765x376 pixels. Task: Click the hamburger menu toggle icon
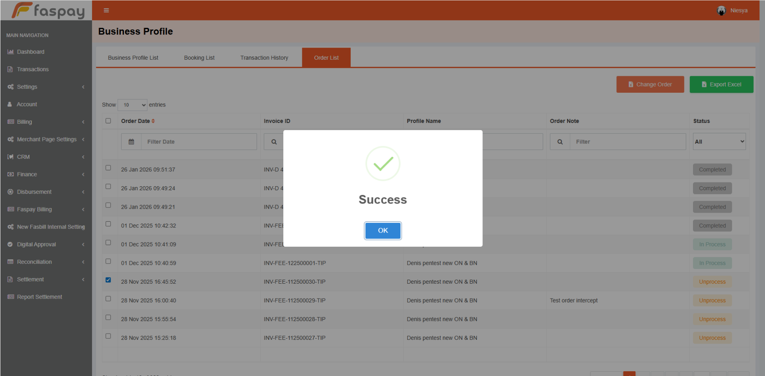[x=106, y=10]
